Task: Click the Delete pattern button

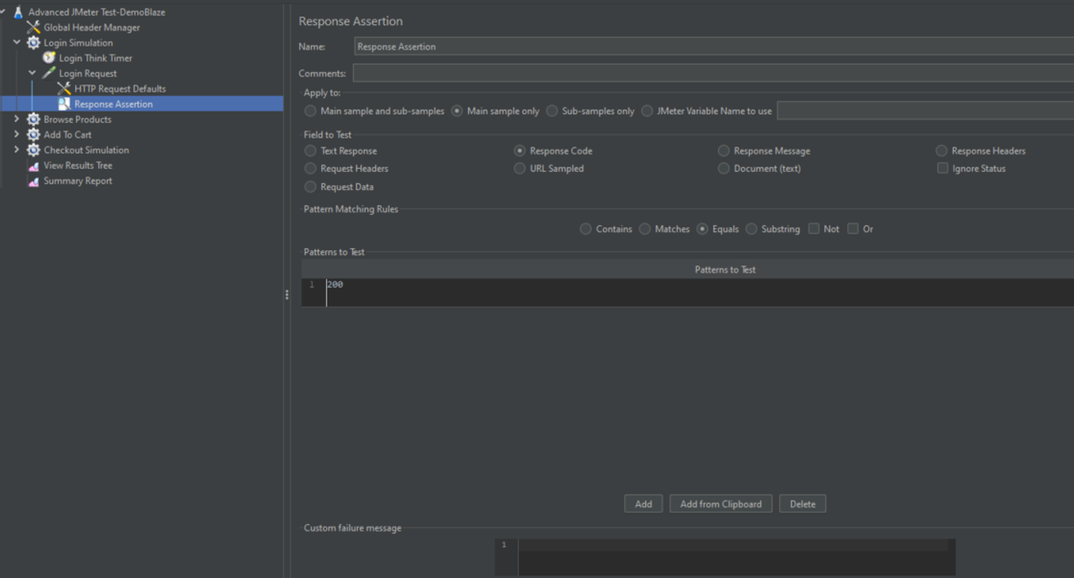Action: click(802, 504)
